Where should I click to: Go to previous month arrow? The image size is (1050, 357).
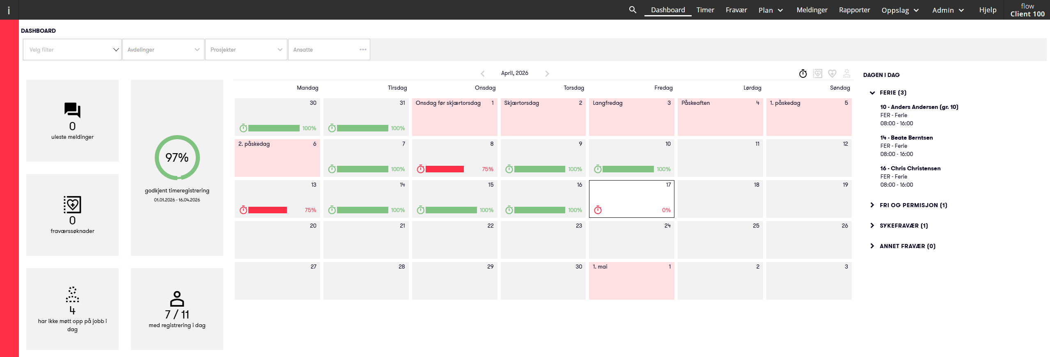pyautogui.click(x=483, y=73)
